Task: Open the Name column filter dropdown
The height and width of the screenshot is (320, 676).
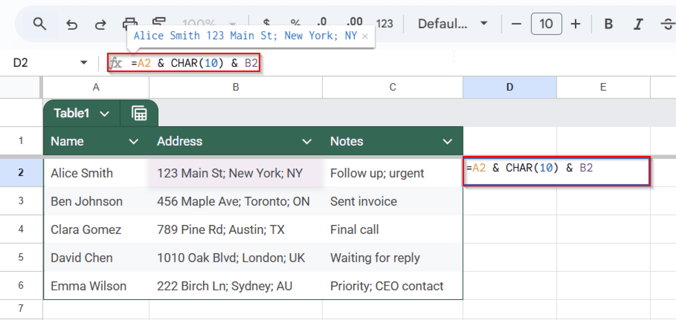Action: click(x=134, y=141)
